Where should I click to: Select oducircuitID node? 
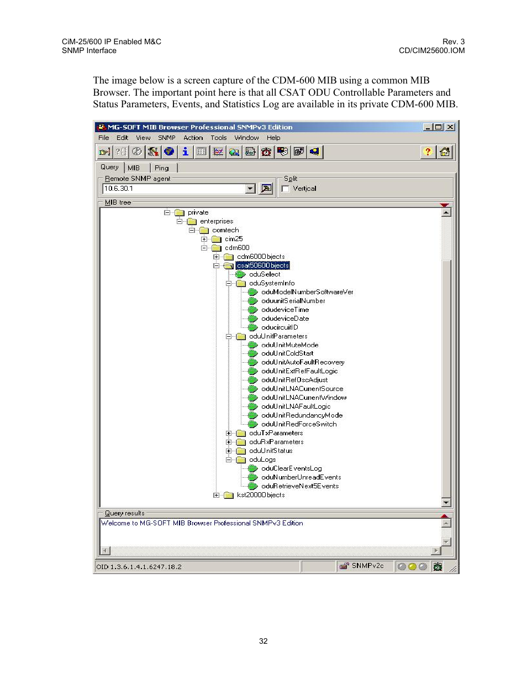point(280,327)
